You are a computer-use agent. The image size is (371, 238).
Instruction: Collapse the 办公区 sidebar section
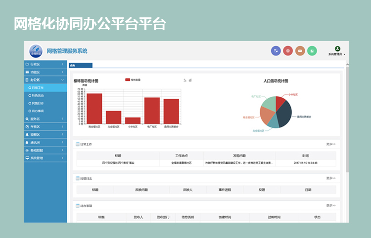point(45,79)
